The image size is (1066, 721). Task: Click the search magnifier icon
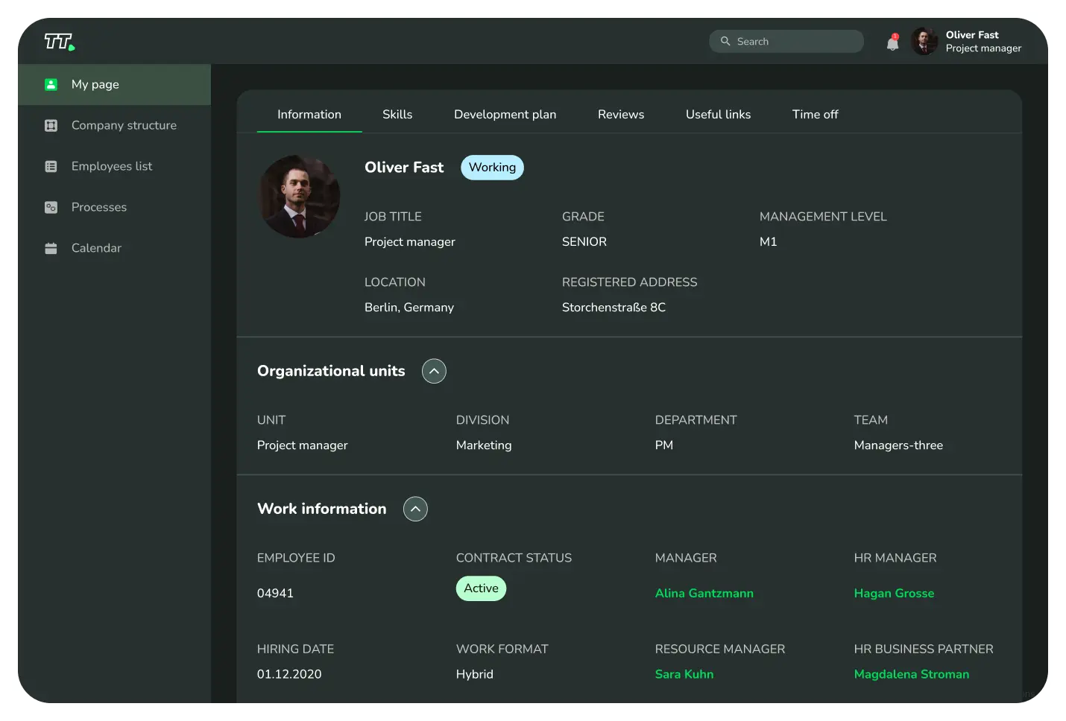click(725, 42)
